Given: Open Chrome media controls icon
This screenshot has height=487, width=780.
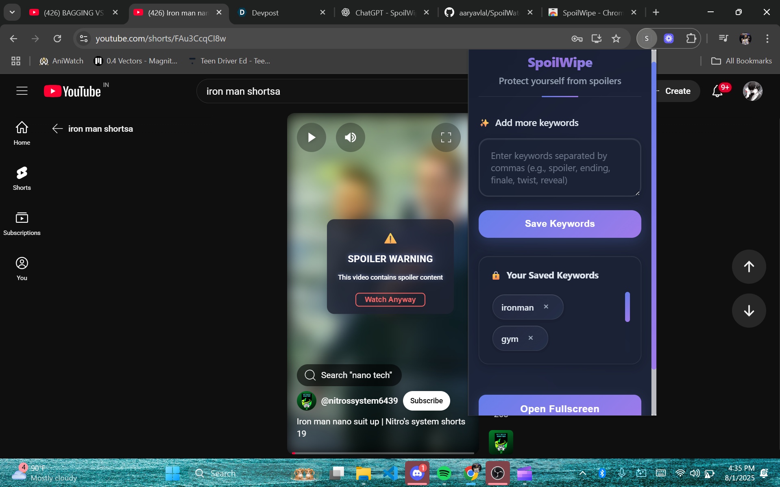Looking at the screenshot, I should 723,39.
